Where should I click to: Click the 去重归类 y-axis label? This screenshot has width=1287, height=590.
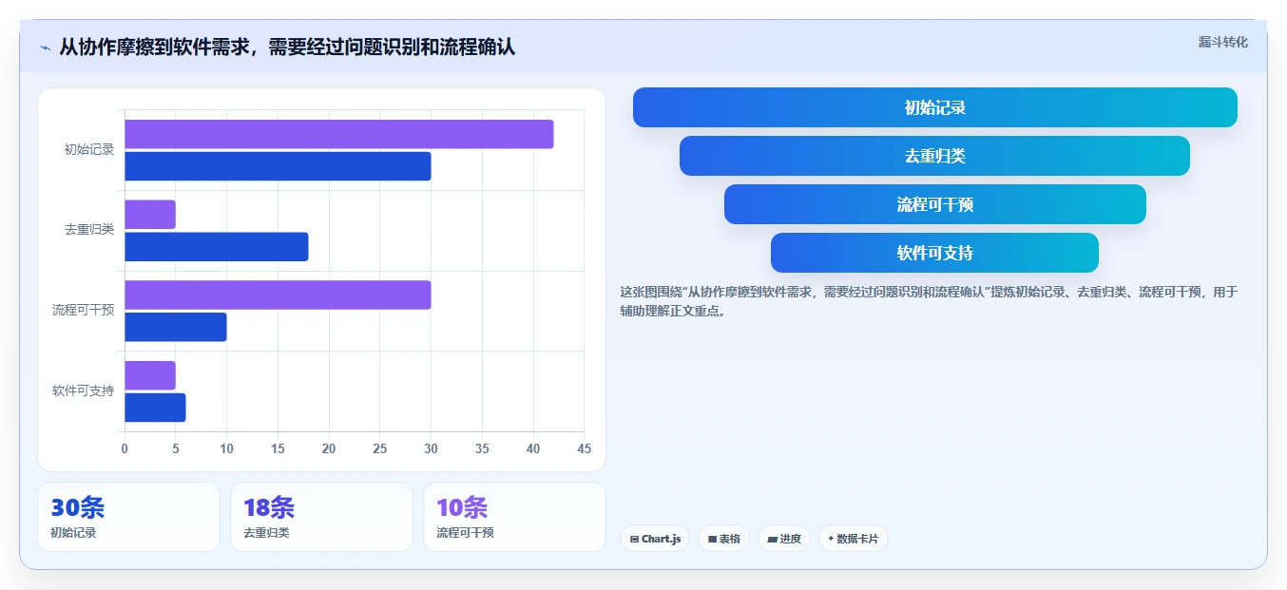tap(89, 230)
